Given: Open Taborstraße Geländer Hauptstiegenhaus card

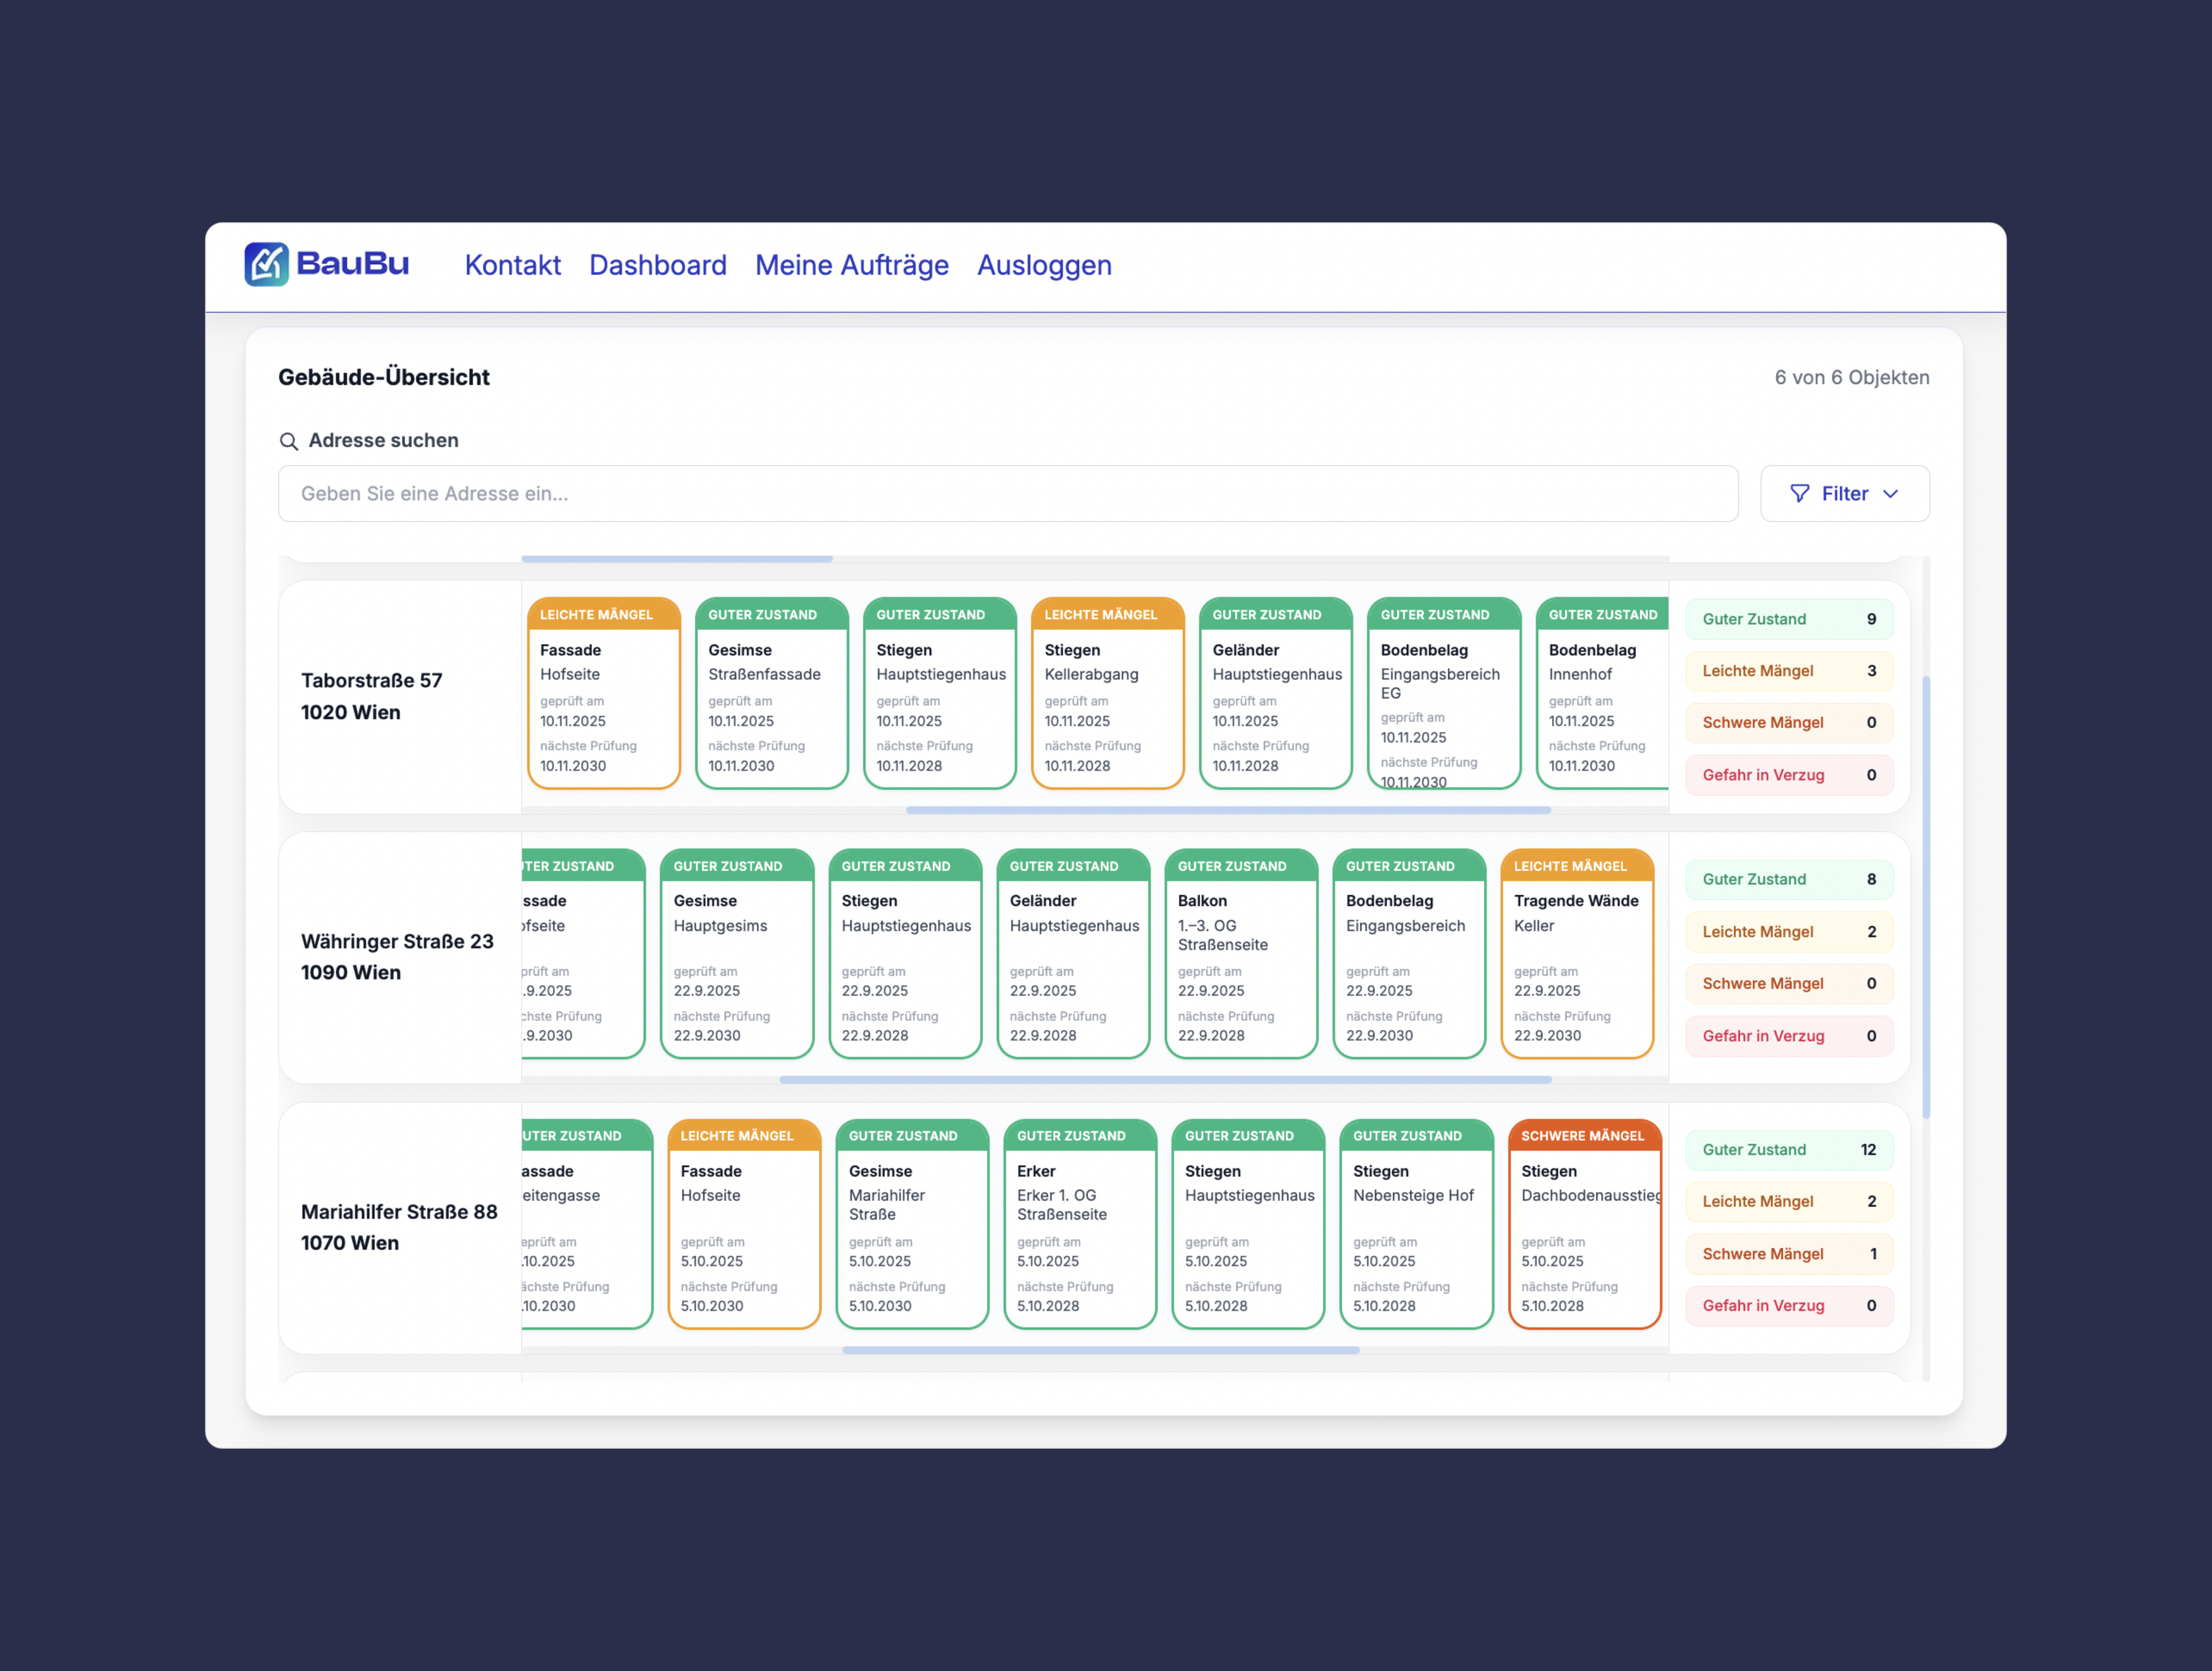Looking at the screenshot, I should [x=1276, y=693].
